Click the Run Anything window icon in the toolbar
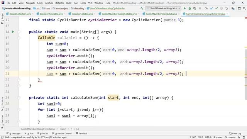Image resolution: width=247 pixels, height=139 pixels. tap(239, 8)
